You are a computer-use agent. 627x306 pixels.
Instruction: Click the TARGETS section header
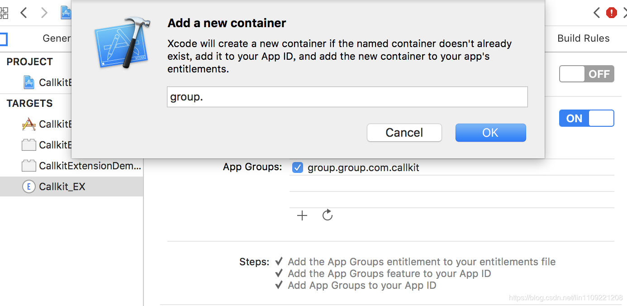click(x=30, y=103)
